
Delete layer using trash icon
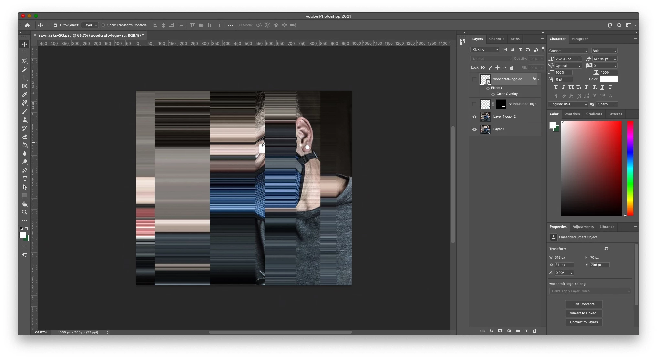pos(535,331)
